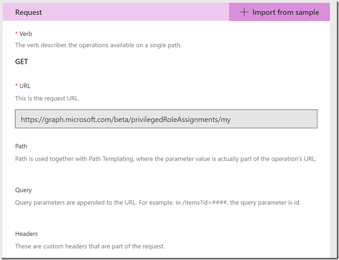Click empty pink header bar beside Request
This screenshot has height=260, width=339.
click(x=135, y=12)
